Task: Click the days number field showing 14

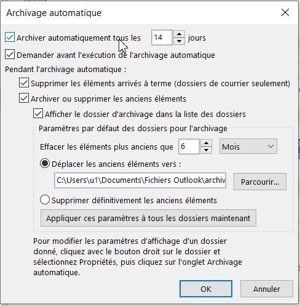Action: pos(162,38)
